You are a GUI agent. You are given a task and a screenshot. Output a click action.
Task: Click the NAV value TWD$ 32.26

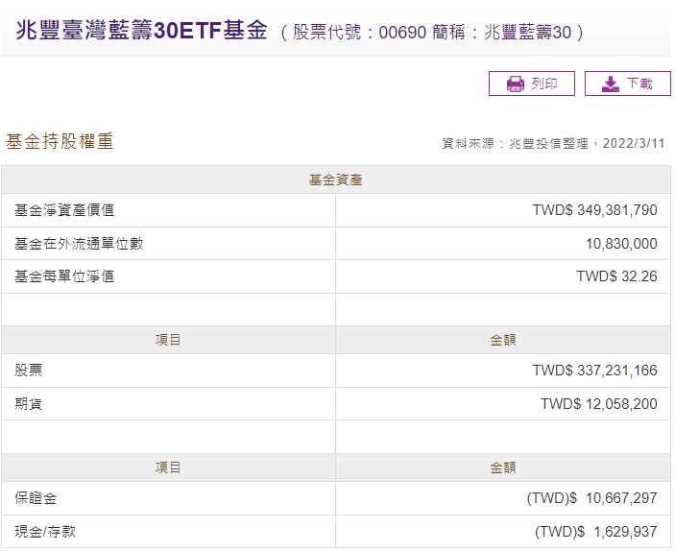[616, 276]
